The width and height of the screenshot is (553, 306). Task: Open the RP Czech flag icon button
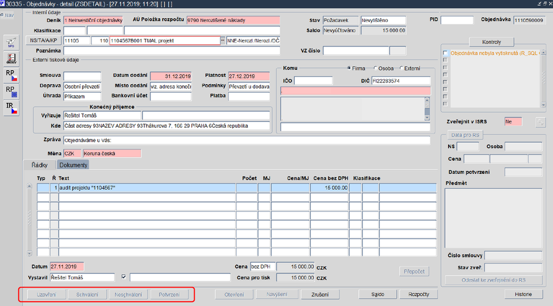click(x=11, y=75)
